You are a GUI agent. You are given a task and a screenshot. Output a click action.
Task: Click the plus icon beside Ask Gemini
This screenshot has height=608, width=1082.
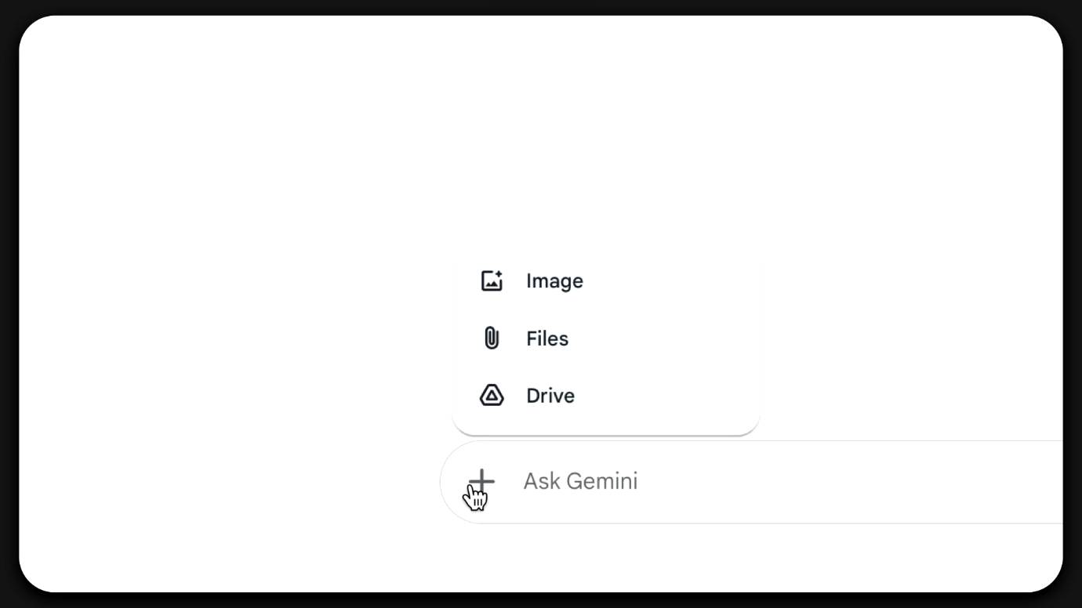click(481, 481)
